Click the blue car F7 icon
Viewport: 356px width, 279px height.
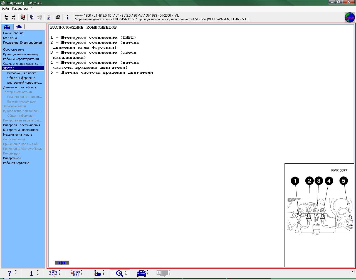pos(141,273)
